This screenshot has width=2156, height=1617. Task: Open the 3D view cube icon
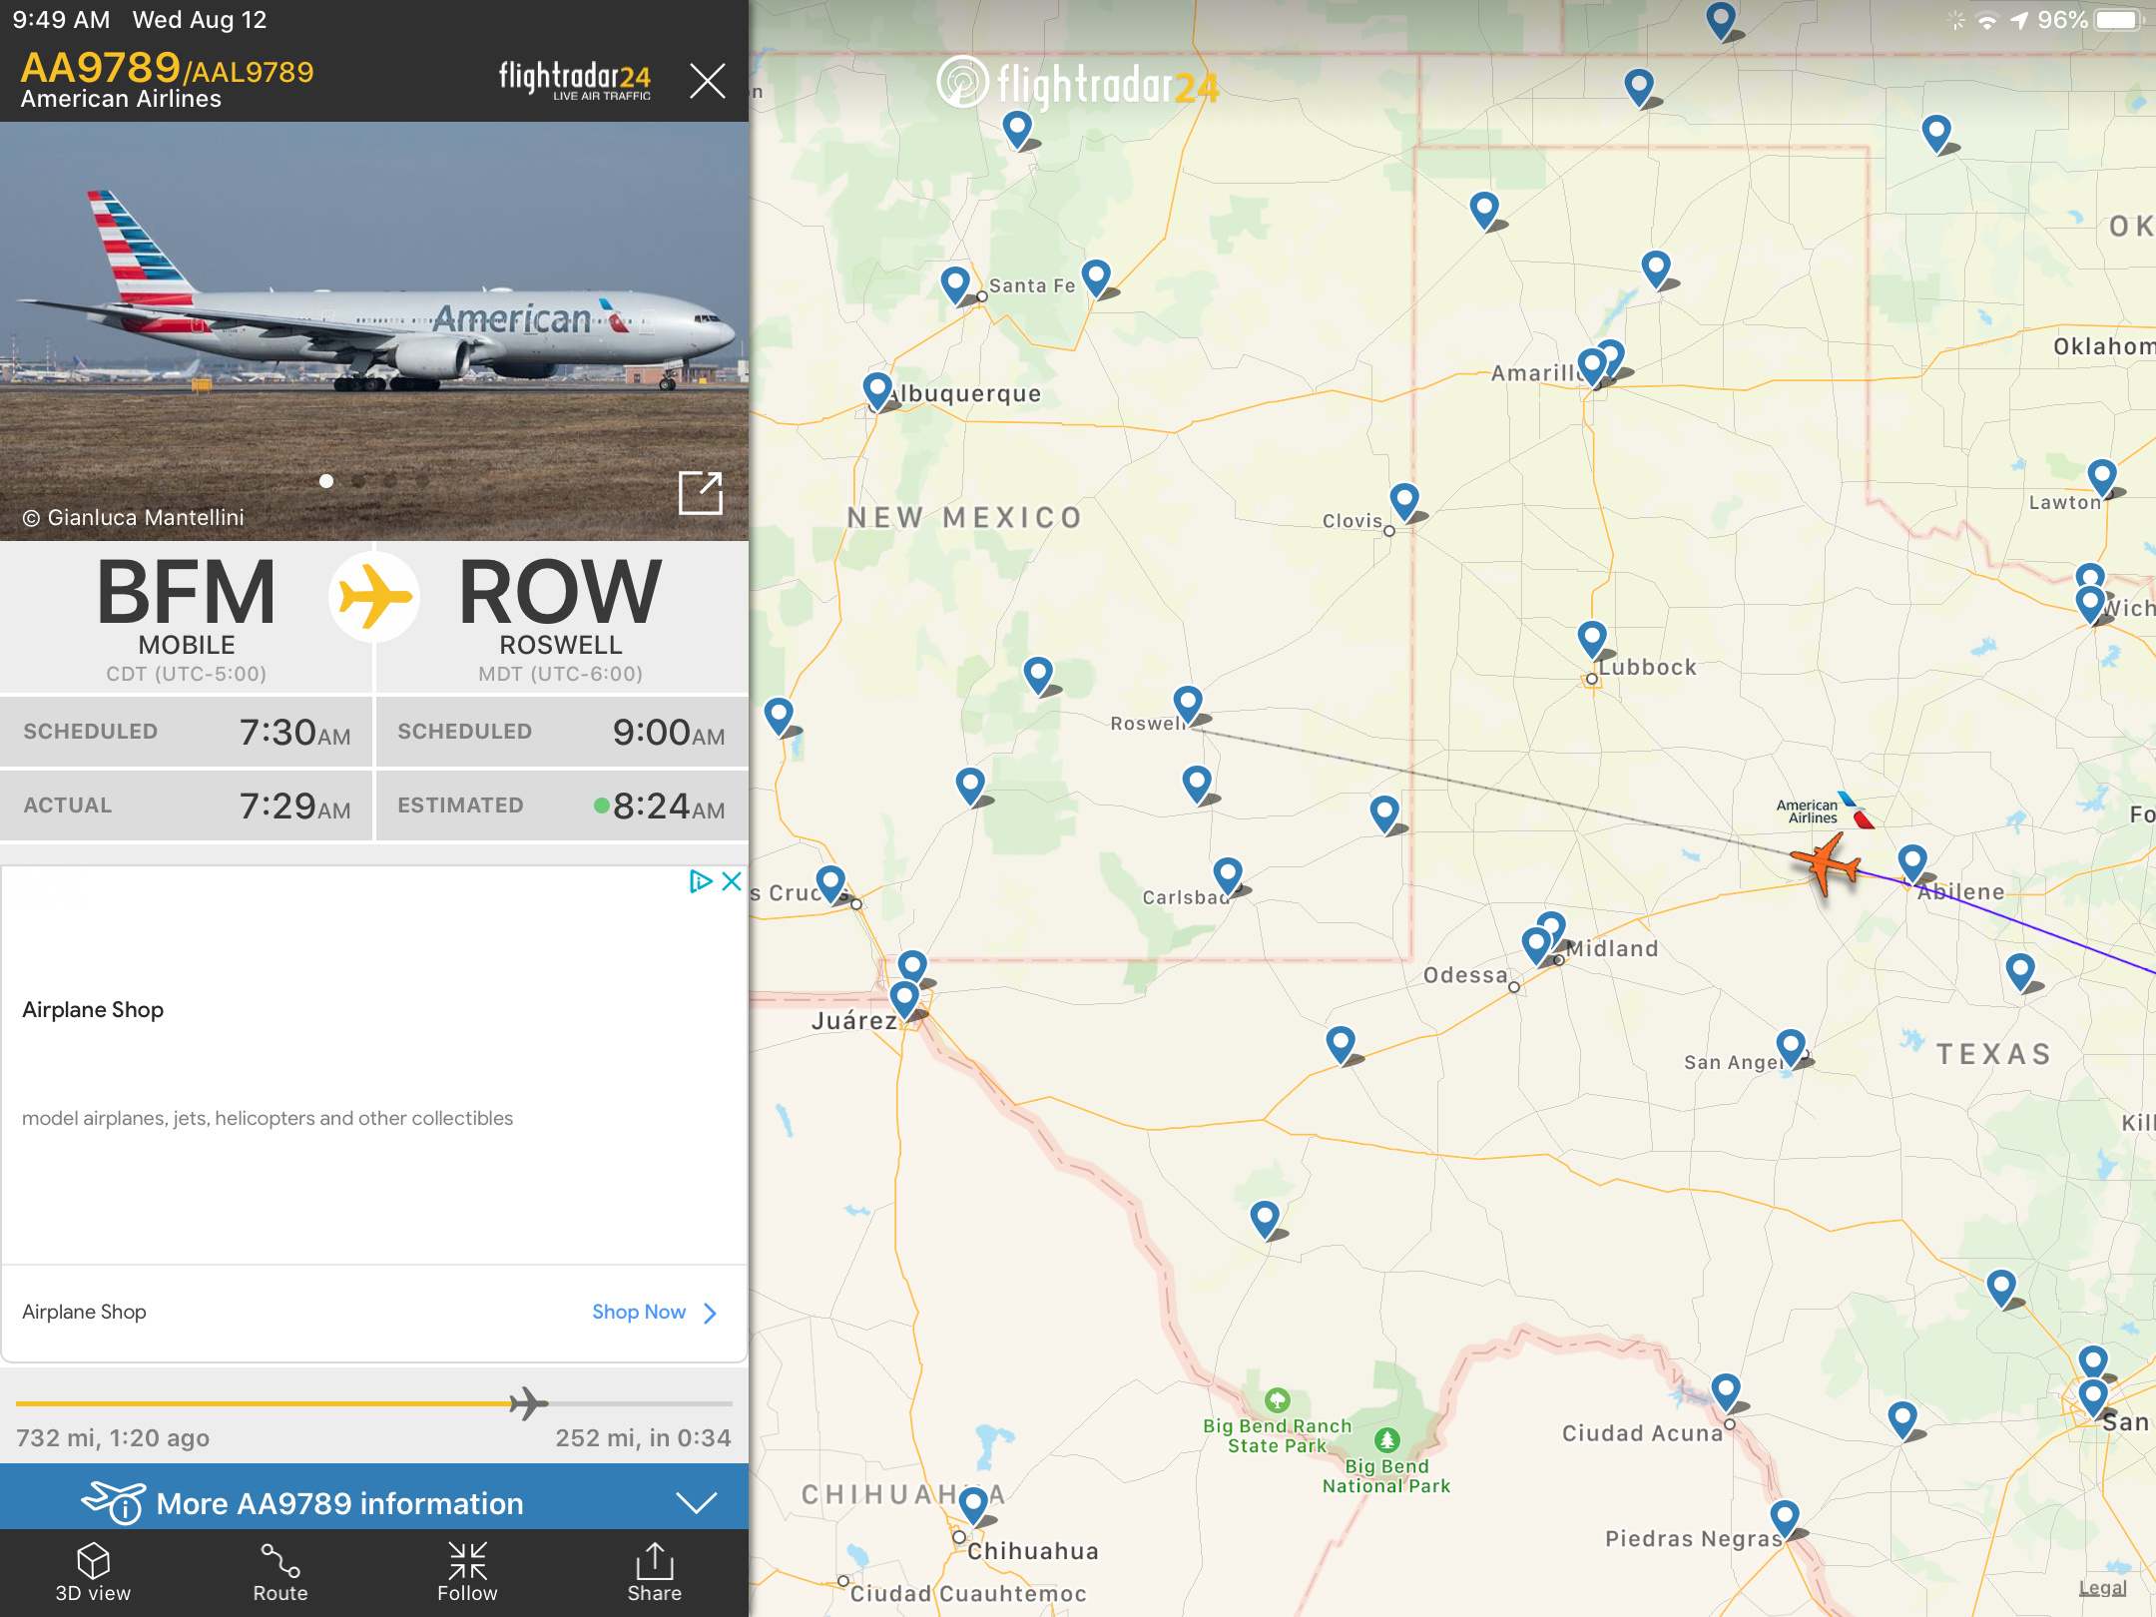click(93, 1561)
